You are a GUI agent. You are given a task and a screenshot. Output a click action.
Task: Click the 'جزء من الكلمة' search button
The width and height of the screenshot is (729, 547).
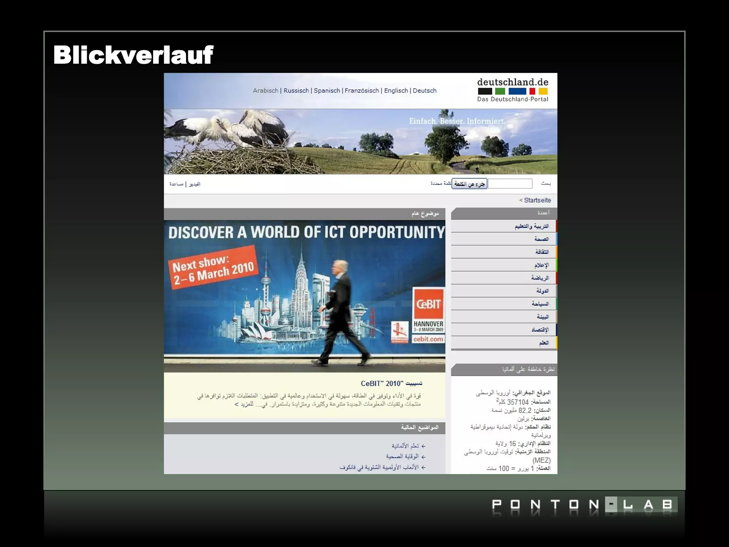tap(469, 184)
